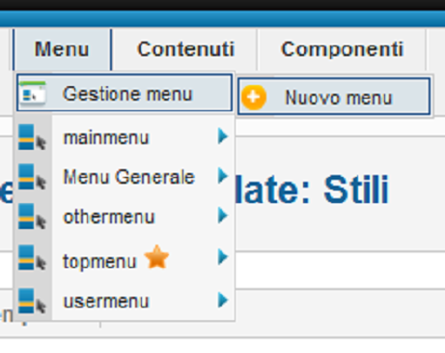Expand the othermenu submenu arrow
The image size is (445, 353).
point(223,216)
